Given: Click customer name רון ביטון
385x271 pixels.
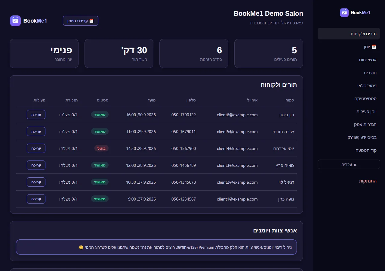Looking at the screenshot, I should coord(287,115).
